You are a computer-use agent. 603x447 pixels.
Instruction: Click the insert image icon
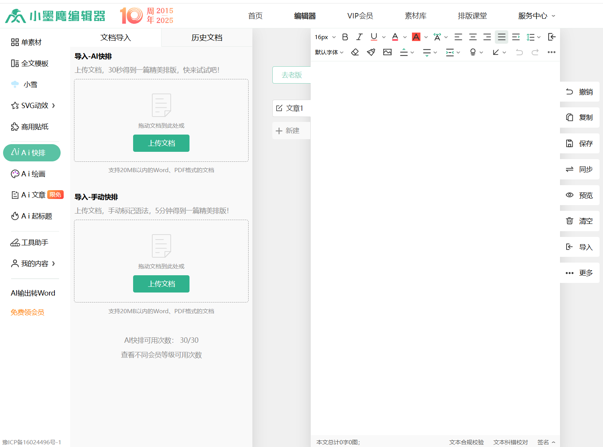(x=387, y=52)
